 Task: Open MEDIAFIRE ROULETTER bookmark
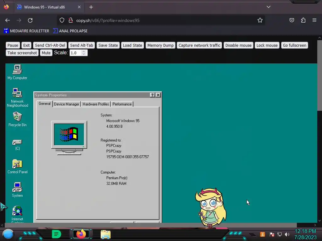pyautogui.click(x=26, y=31)
